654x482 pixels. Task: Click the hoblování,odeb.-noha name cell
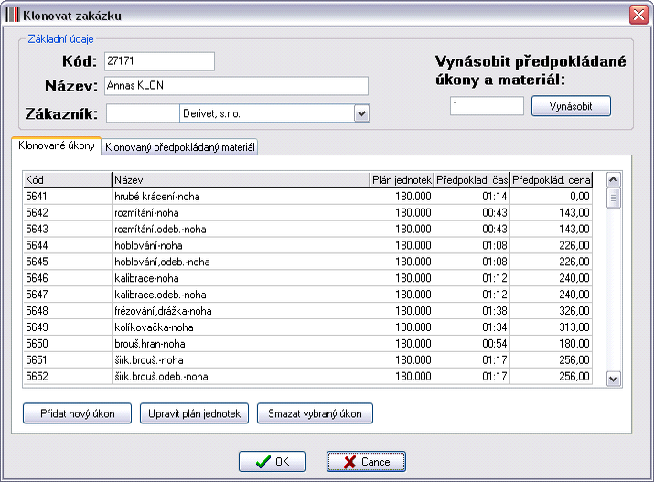point(241,262)
